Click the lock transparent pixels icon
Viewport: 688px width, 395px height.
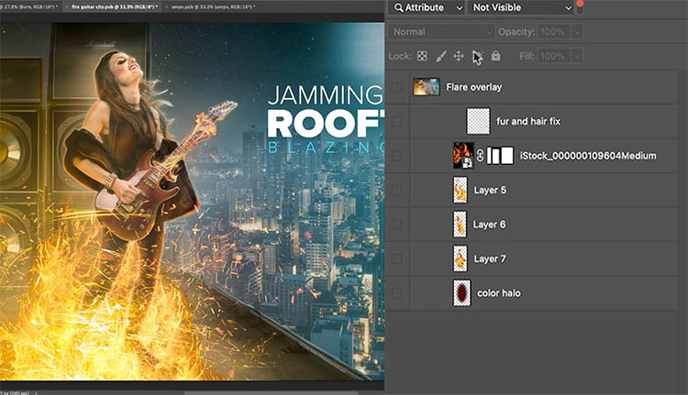click(x=423, y=56)
